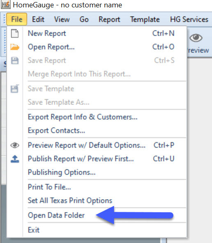Click the upload icon beside Publish Report

click(15, 159)
